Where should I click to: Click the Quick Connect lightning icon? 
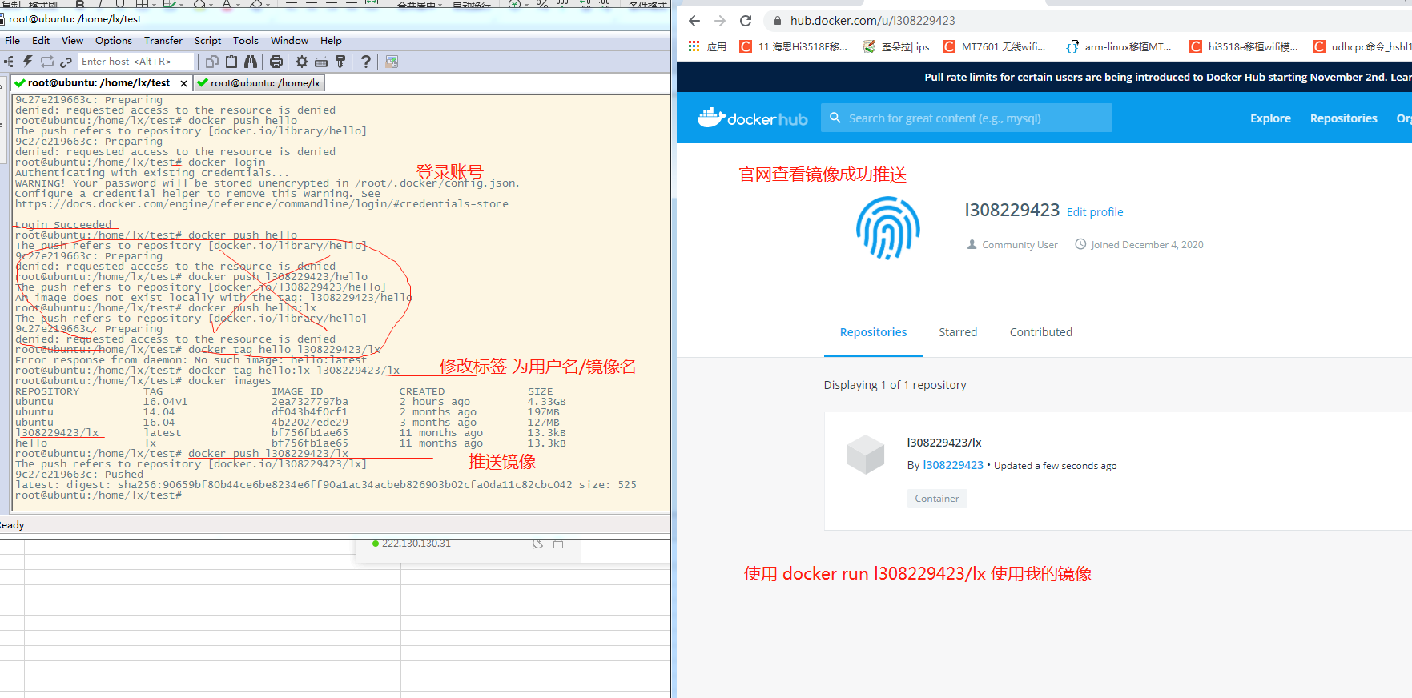coord(28,62)
